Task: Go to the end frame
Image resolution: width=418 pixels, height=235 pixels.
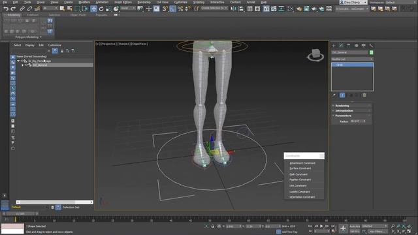Action: 333,226
